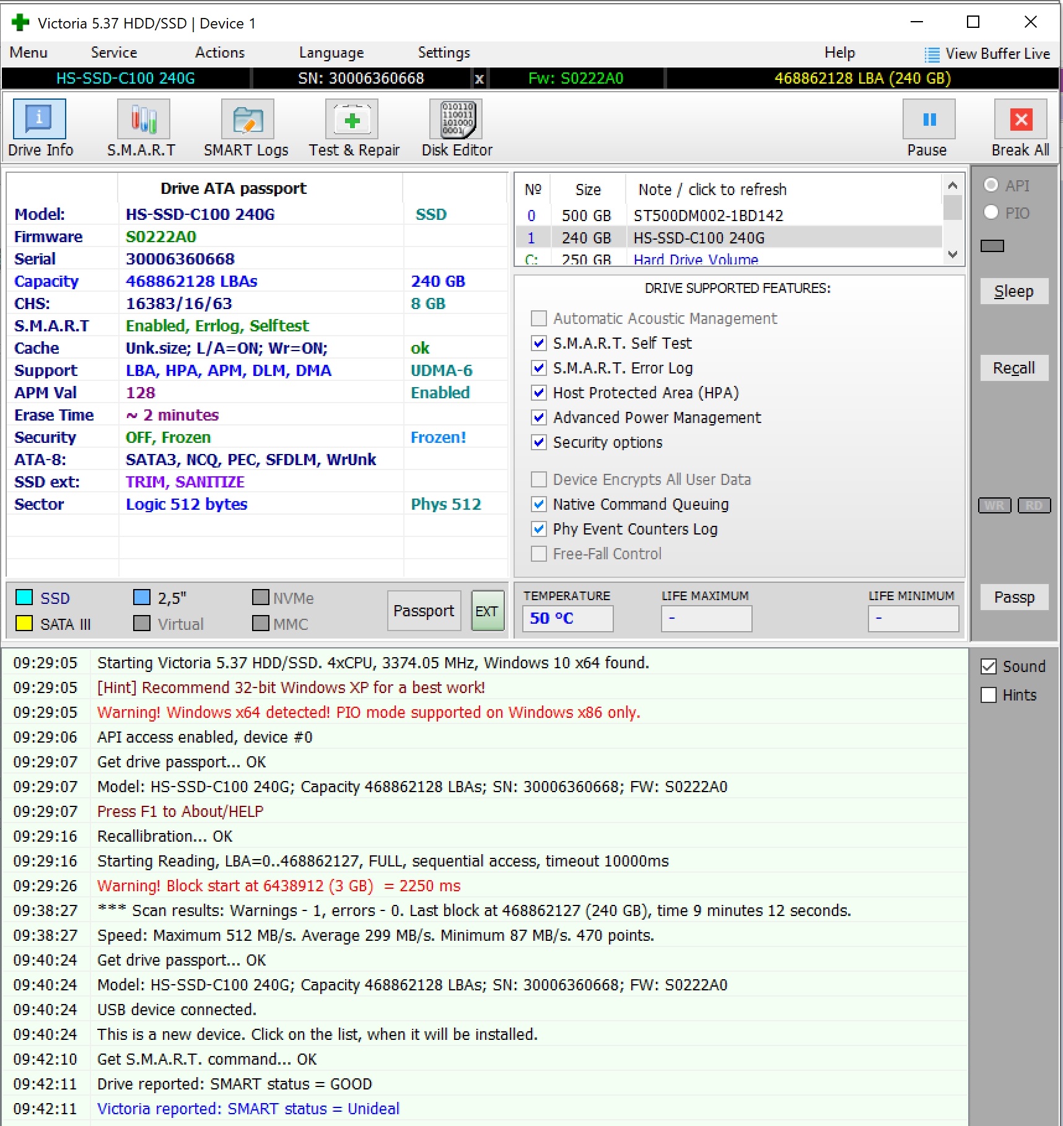The width and height of the screenshot is (1063, 1126).
Task: Open the S.M.A.R.T toolbar section
Action: click(143, 119)
